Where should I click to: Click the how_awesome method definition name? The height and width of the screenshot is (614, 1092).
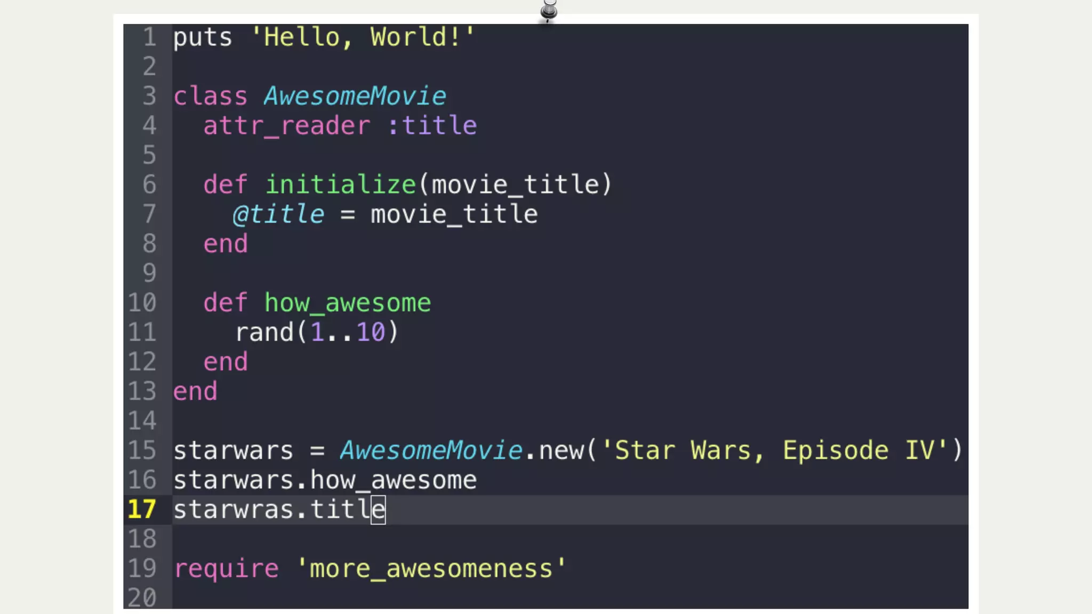[347, 303]
